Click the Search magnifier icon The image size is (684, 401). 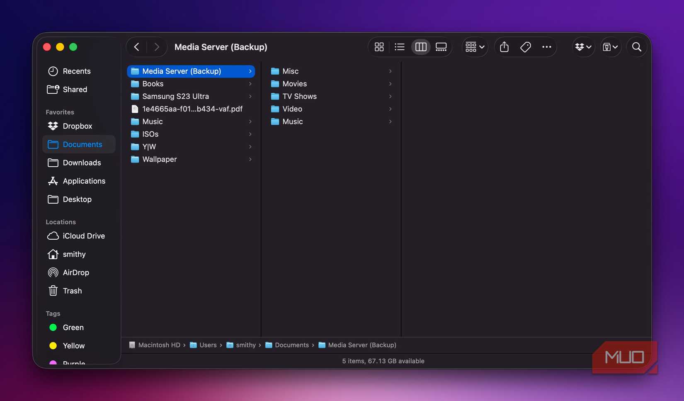pyautogui.click(x=637, y=47)
